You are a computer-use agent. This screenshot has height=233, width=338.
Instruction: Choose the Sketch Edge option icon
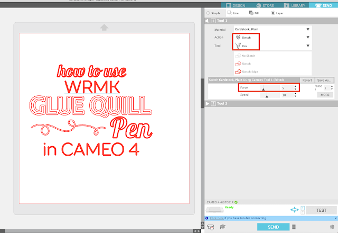[238, 71]
